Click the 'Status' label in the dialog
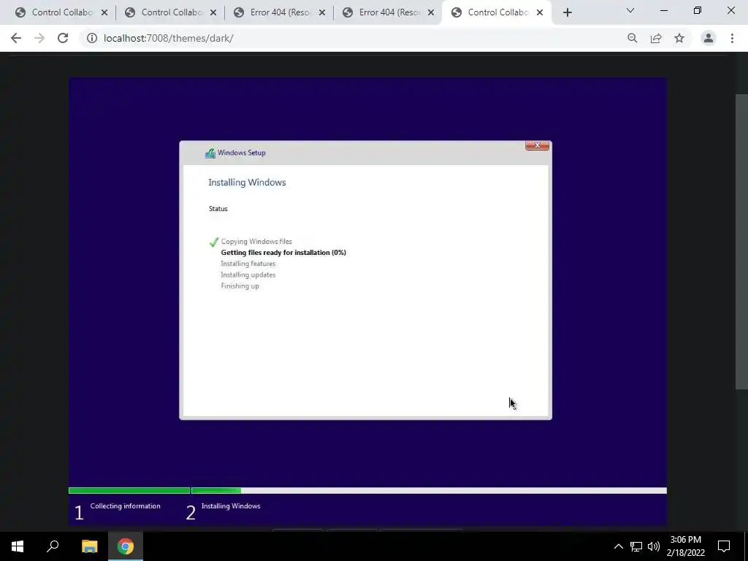 click(x=218, y=208)
